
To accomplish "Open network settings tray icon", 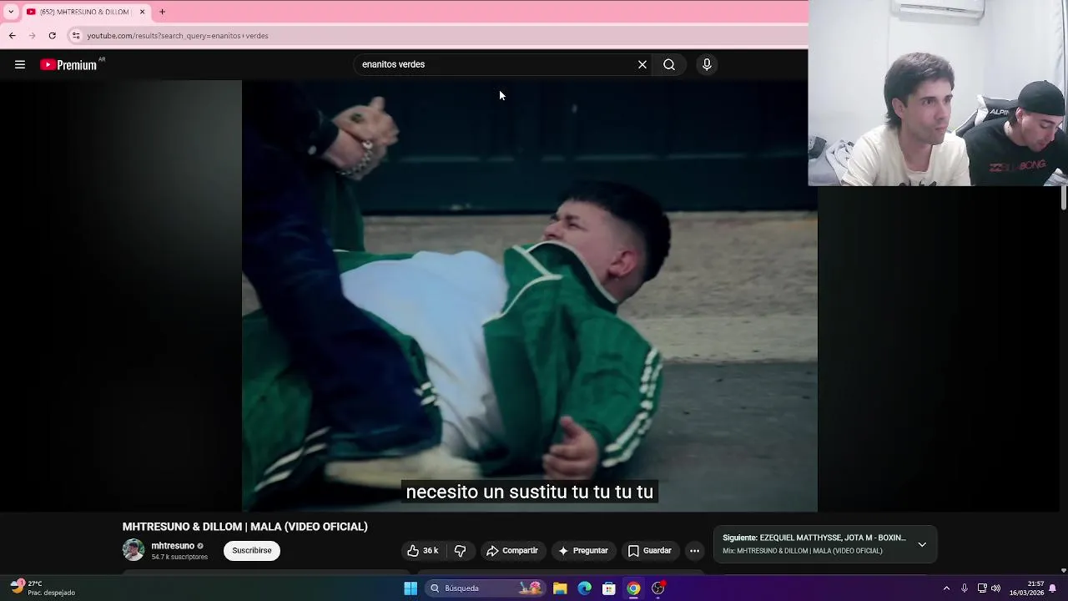I will [982, 588].
